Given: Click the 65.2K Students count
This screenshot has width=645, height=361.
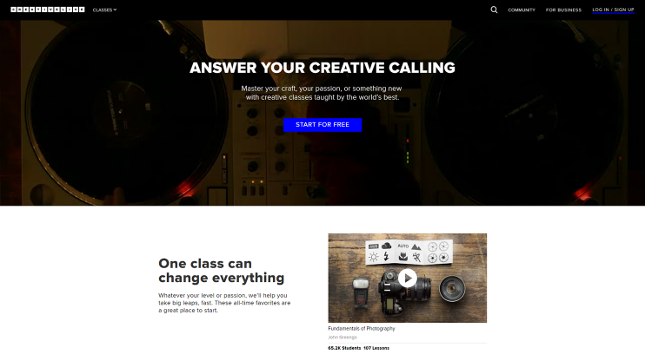Looking at the screenshot, I should (x=344, y=348).
